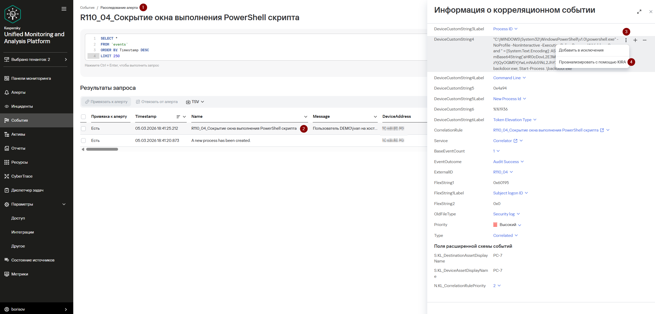655x314 pixels.
Task: Click the Timestamp column sort icon
Action: [x=178, y=117]
